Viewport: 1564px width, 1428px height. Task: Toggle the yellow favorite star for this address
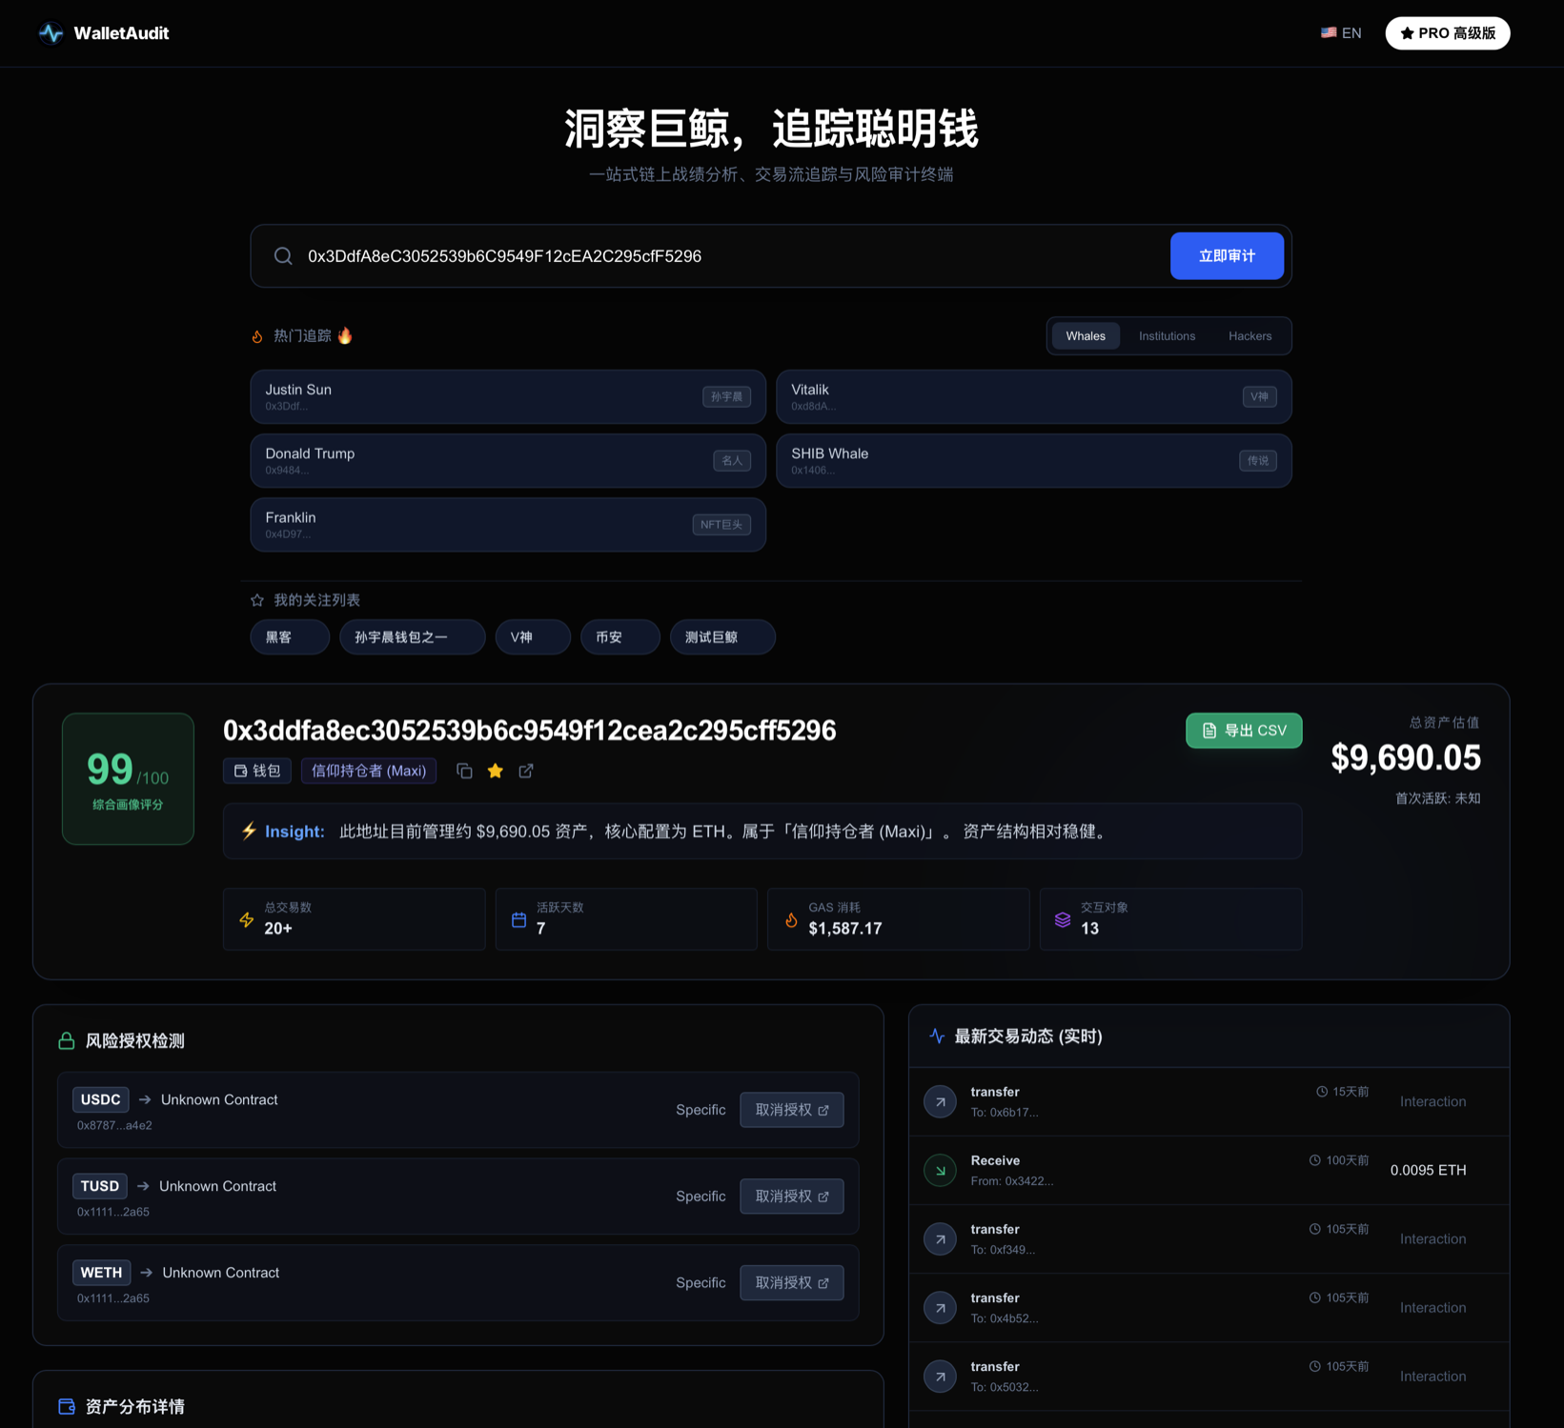pos(496,771)
